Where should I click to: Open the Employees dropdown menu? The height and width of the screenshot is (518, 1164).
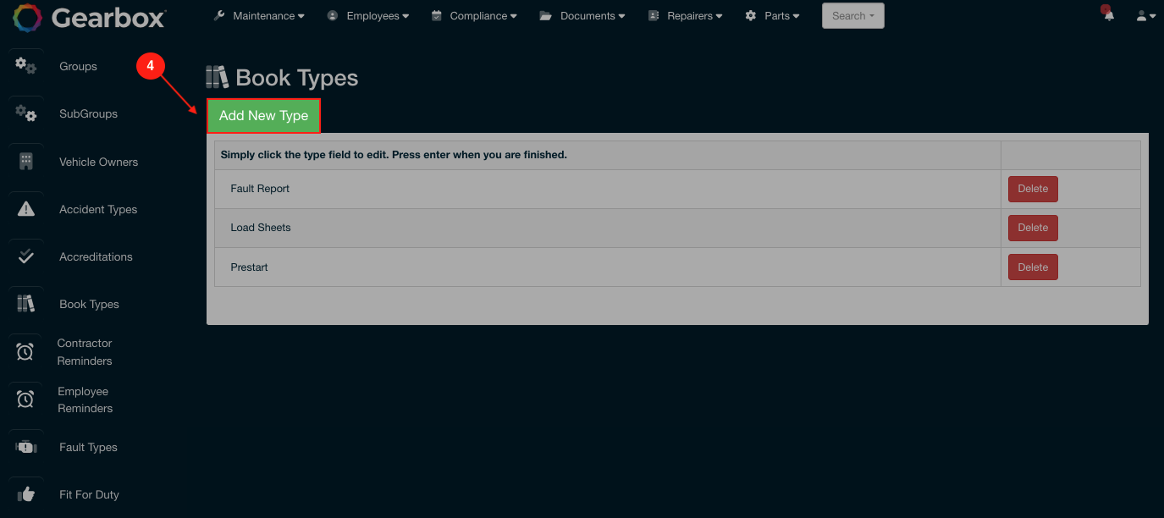[x=368, y=16]
